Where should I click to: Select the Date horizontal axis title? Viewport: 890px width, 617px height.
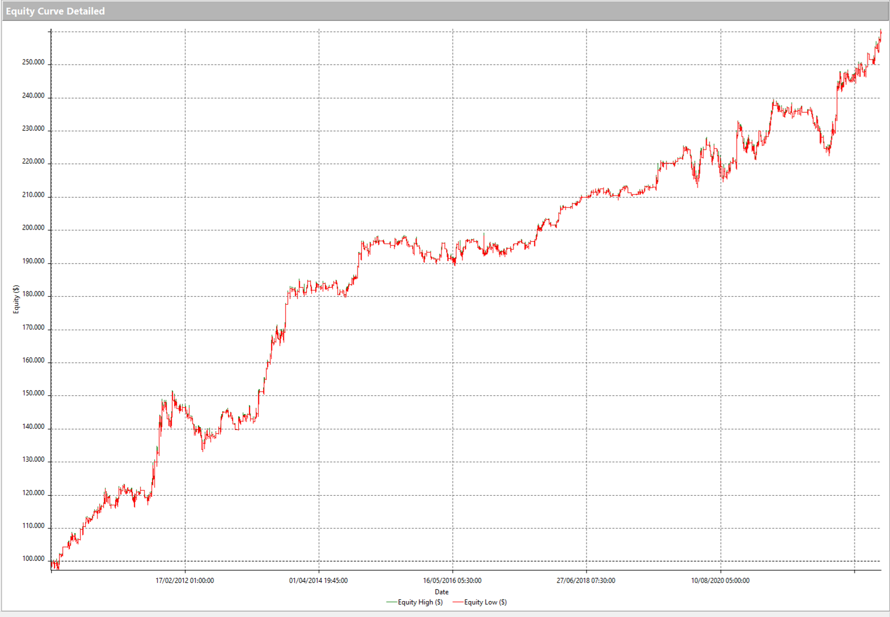[442, 592]
